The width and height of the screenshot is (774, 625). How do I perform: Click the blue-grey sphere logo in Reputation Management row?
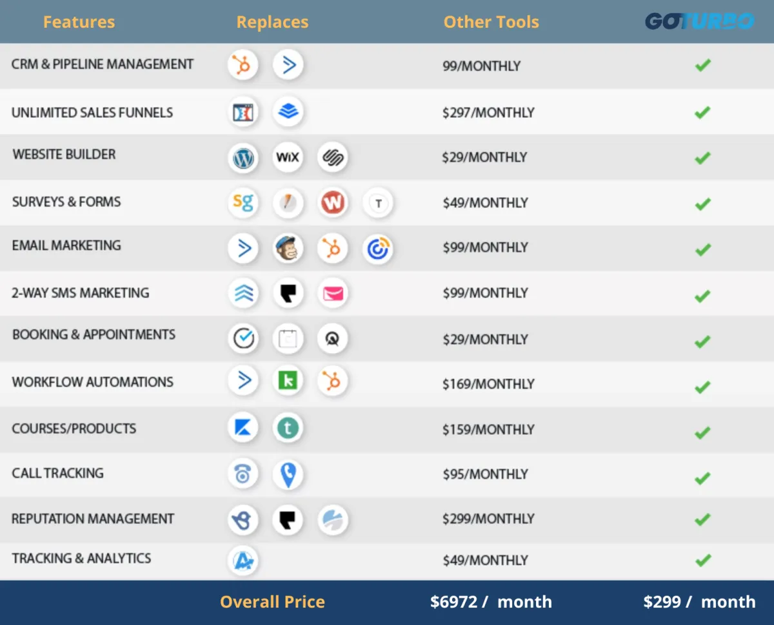coord(333,519)
